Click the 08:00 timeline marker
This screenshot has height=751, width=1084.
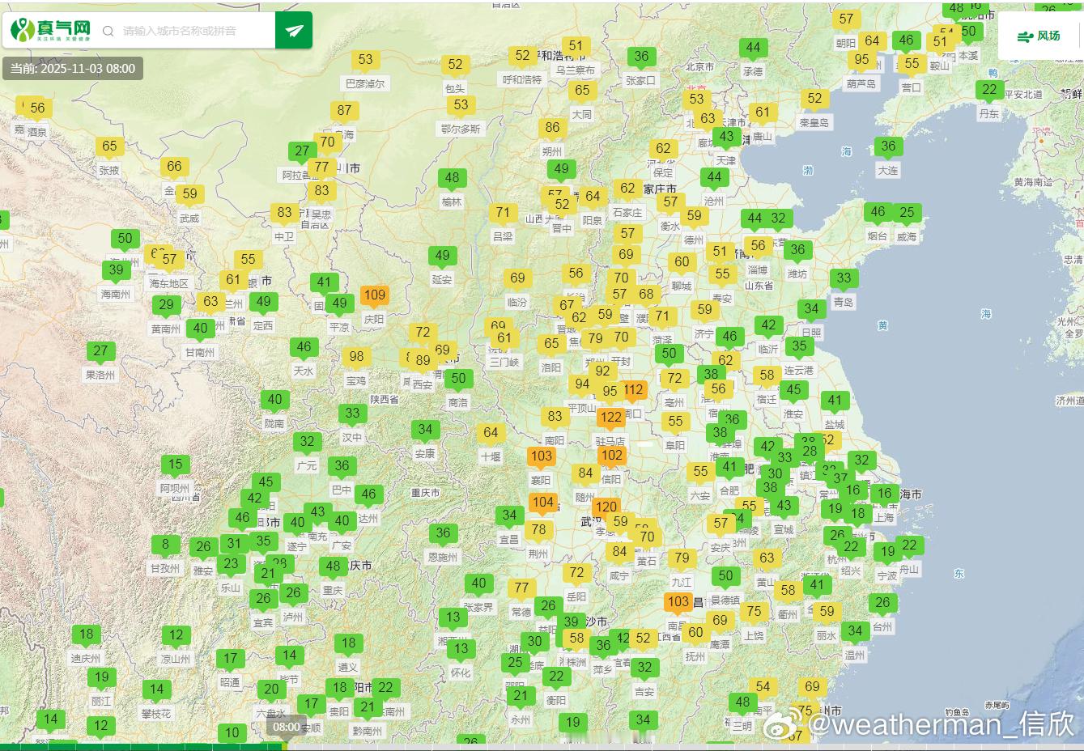286,727
